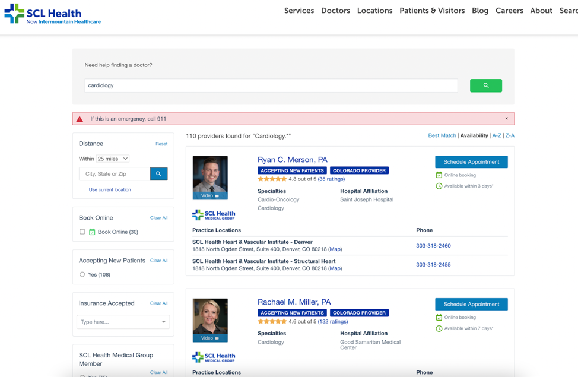Call phone number 303-318-2455
The height and width of the screenshot is (377, 578).
[x=433, y=264]
